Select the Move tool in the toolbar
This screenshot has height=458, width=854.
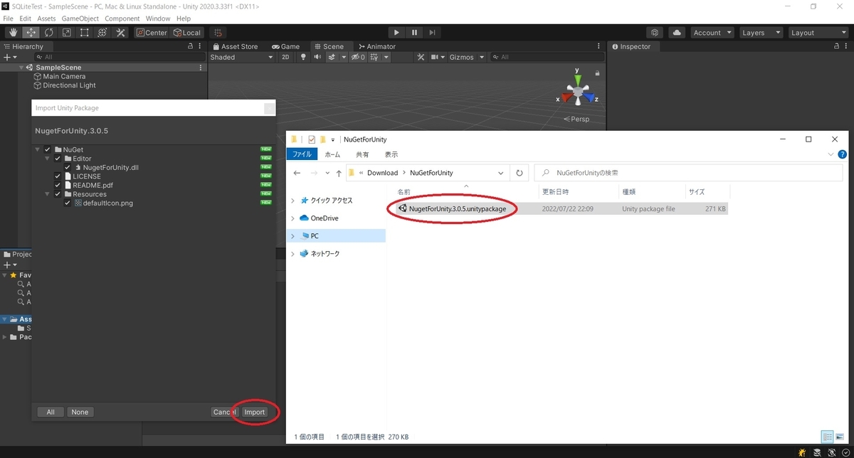point(31,32)
